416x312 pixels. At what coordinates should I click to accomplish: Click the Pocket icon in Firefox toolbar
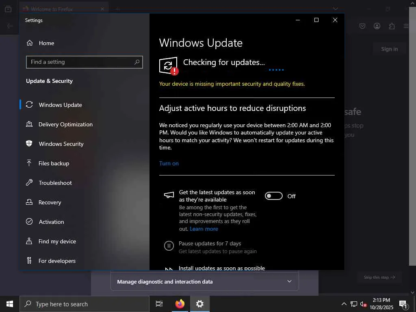point(362,26)
